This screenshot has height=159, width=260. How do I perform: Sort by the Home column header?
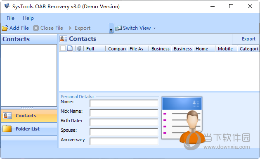click(204, 49)
